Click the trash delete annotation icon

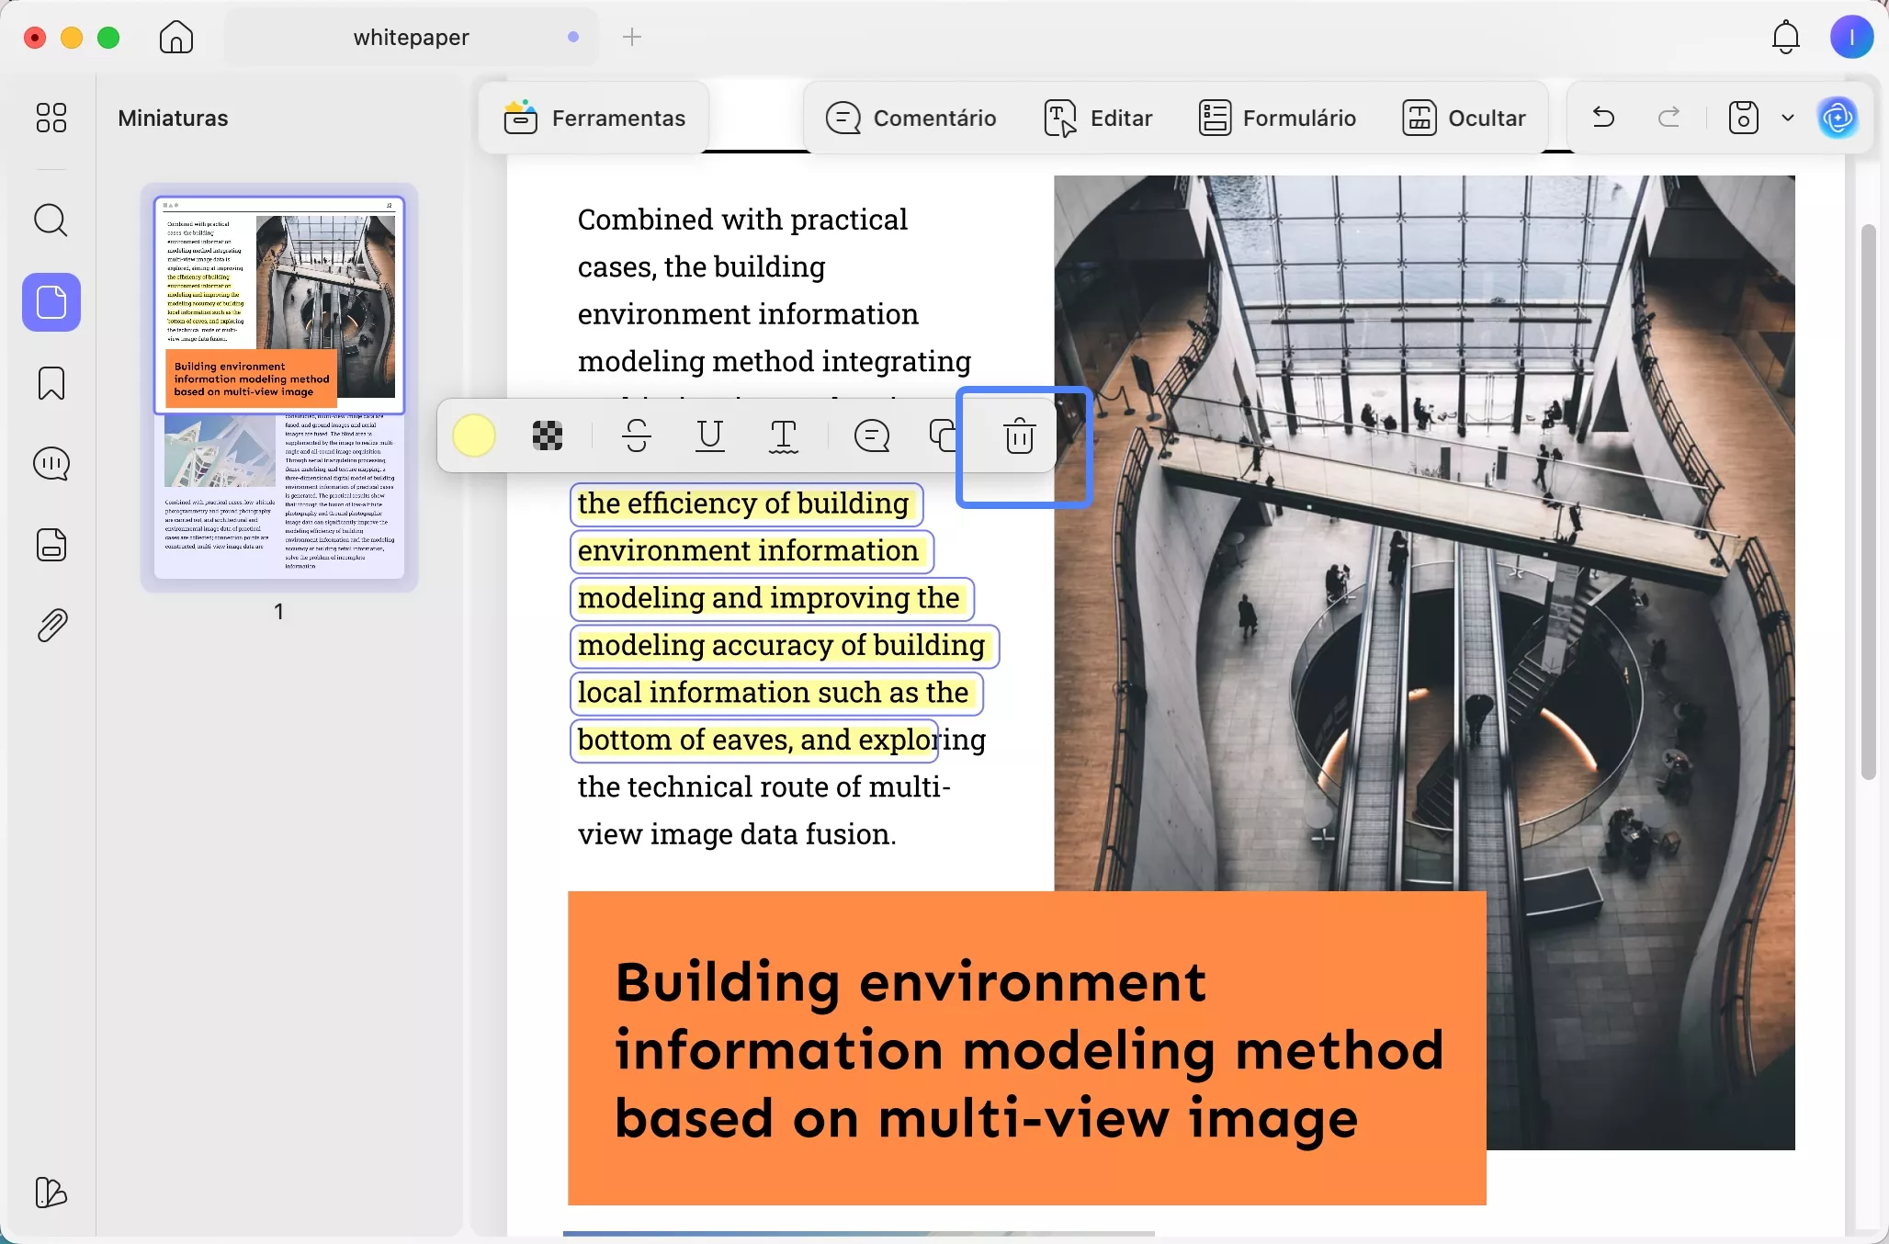[1019, 436]
